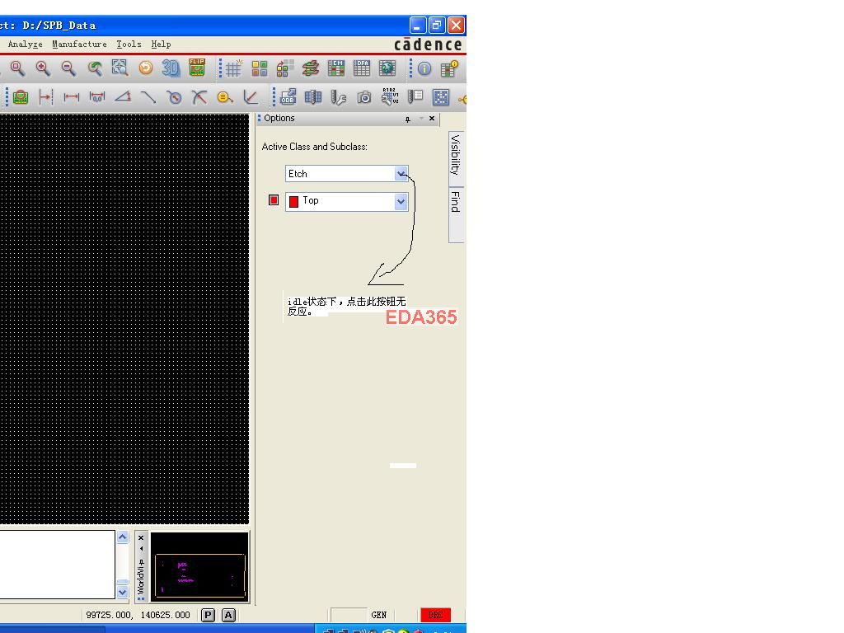This screenshot has width=844, height=633.
Task: Click the orange Refresh icon
Action: (146, 68)
